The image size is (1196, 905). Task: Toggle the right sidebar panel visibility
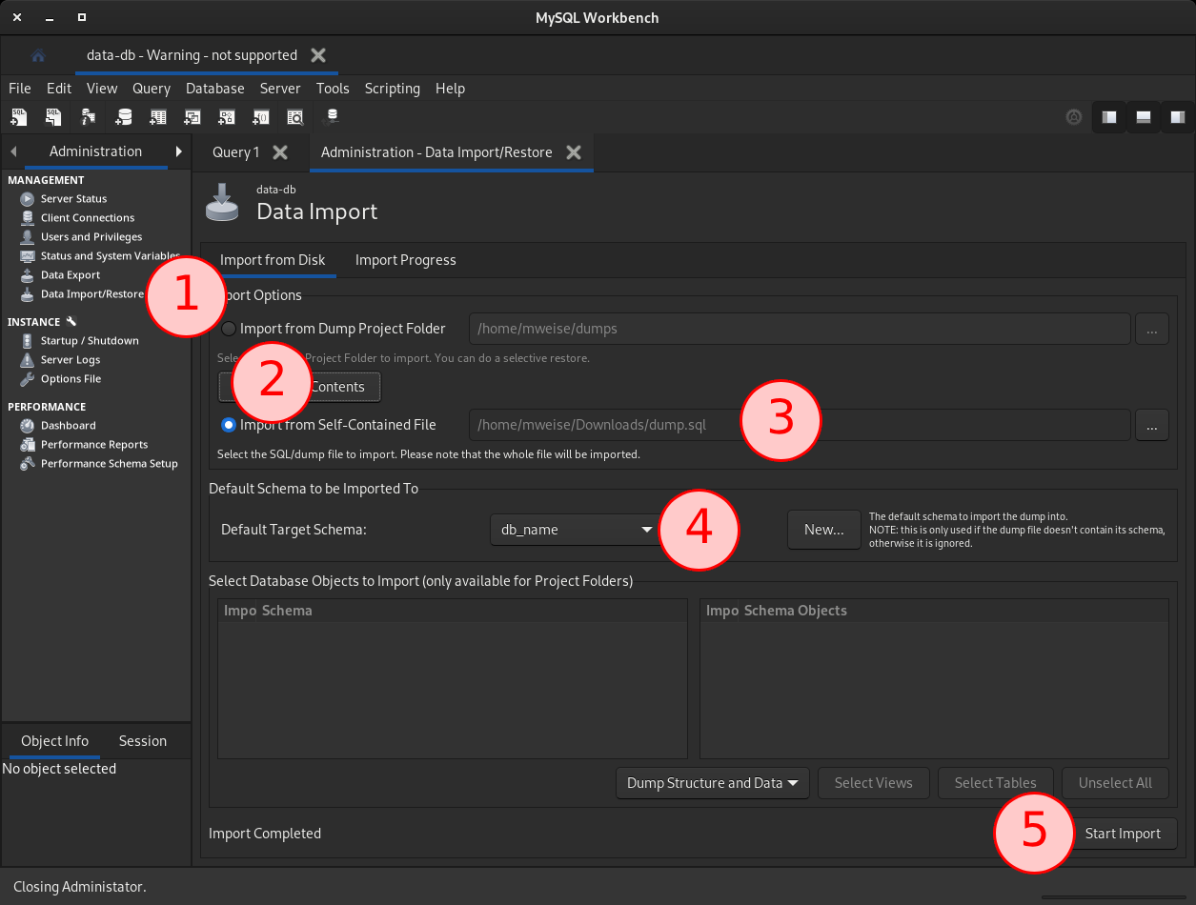[x=1178, y=116]
